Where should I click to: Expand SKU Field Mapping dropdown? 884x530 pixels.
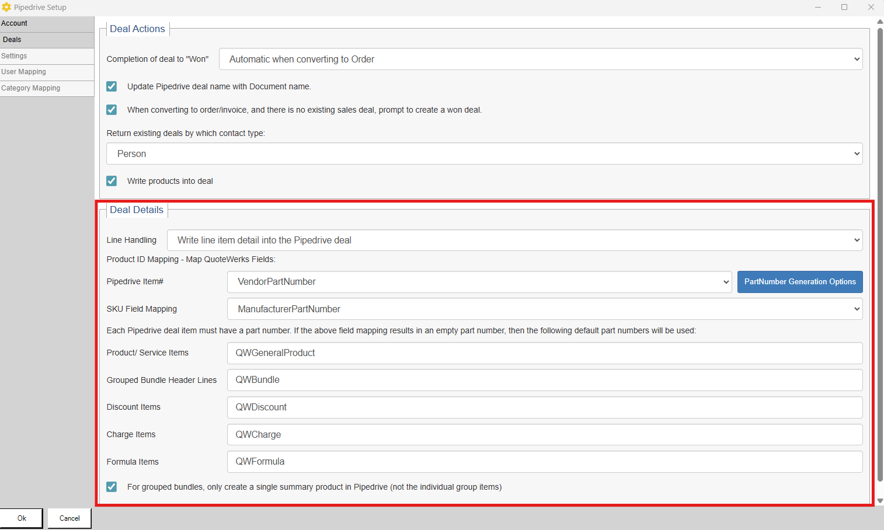tap(544, 309)
